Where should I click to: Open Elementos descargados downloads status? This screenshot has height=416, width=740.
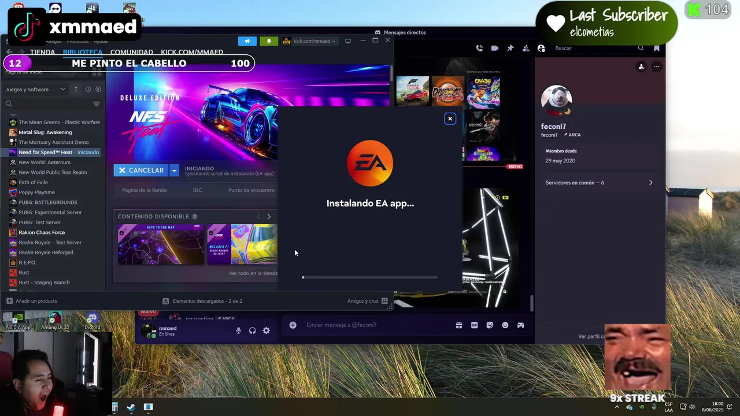click(x=202, y=301)
